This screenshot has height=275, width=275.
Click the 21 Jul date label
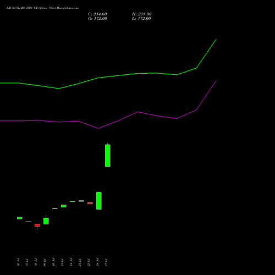pos(80,262)
